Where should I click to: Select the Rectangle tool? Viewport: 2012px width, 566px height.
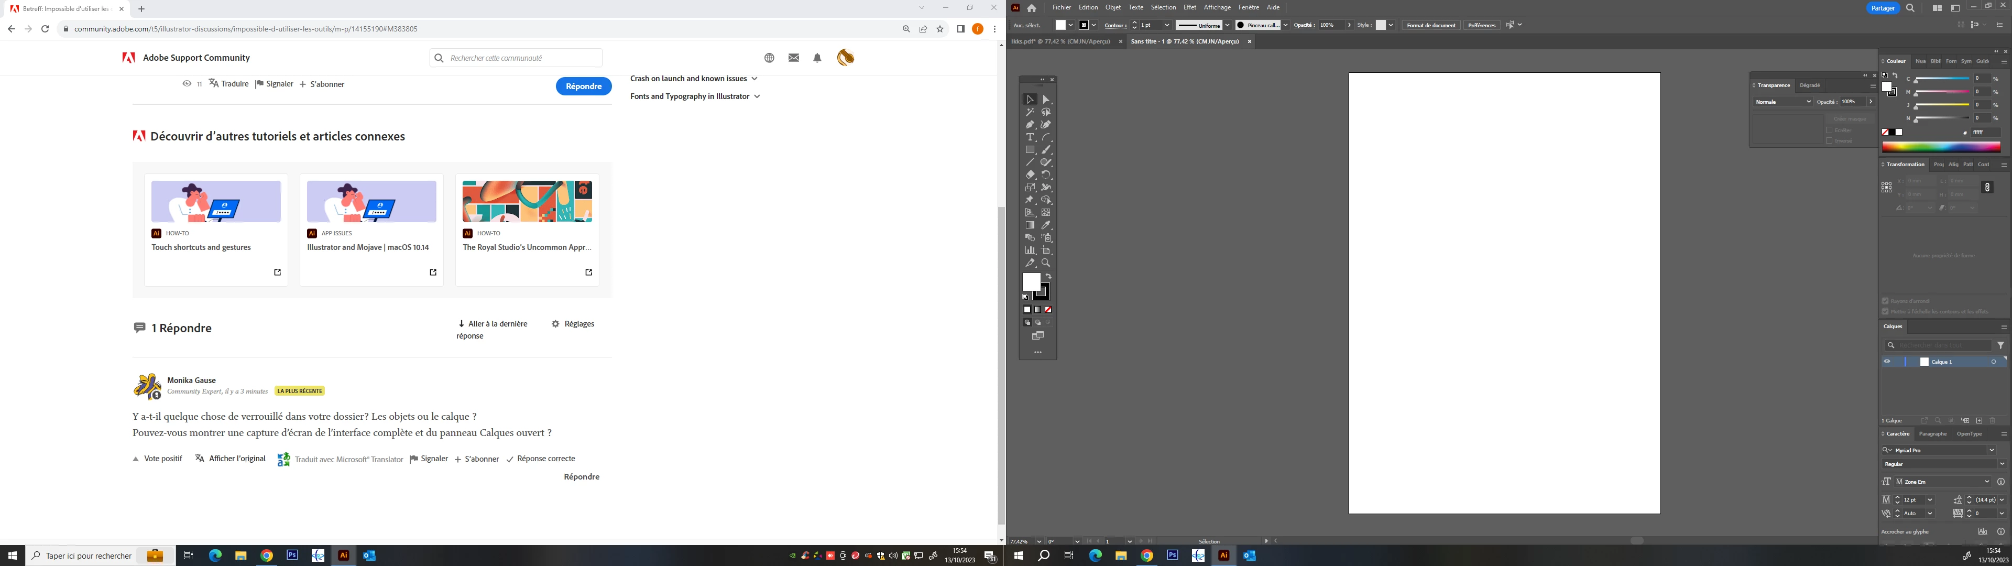(1030, 150)
